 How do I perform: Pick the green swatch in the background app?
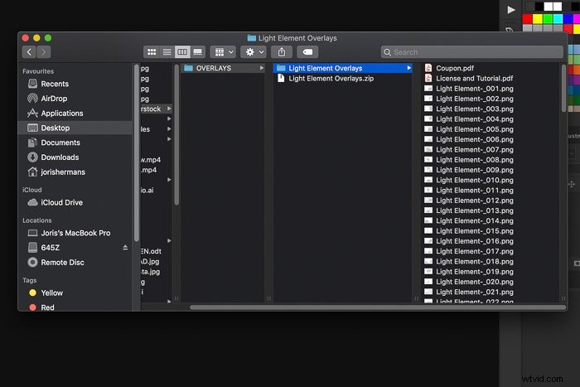548,19
